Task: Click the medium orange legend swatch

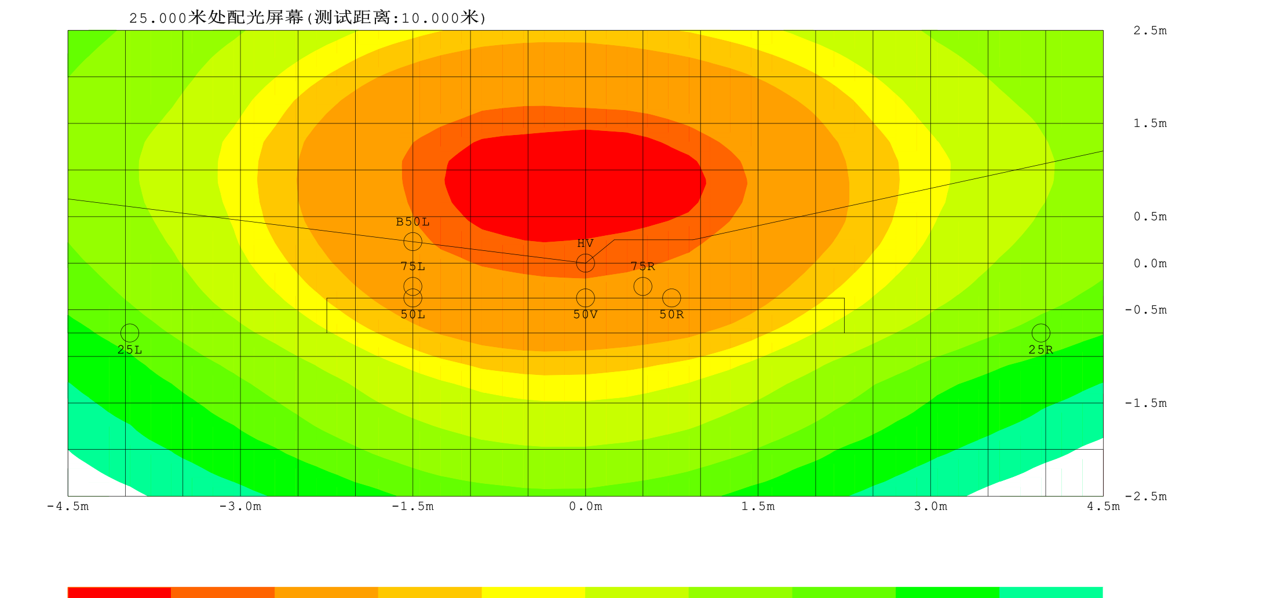Action: coord(326,592)
